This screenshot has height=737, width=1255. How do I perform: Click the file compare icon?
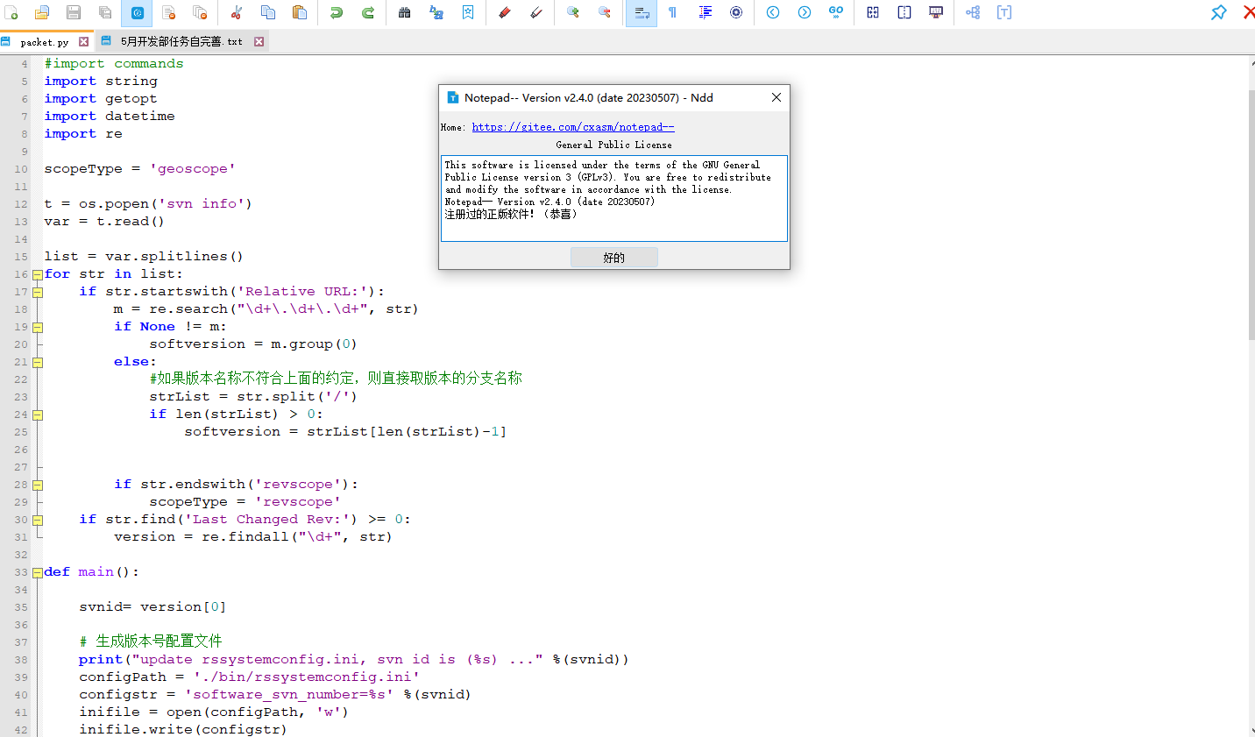(x=873, y=12)
